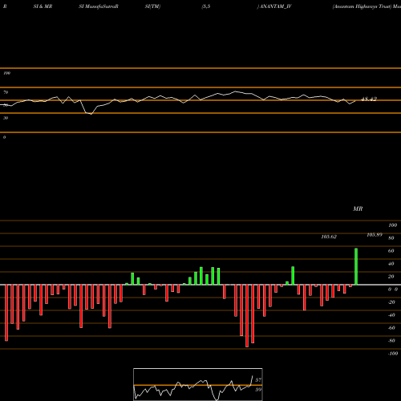Screen dimensions: 401x401
Task: Click the bar chart axis label '-100'
Action: coord(393,354)
